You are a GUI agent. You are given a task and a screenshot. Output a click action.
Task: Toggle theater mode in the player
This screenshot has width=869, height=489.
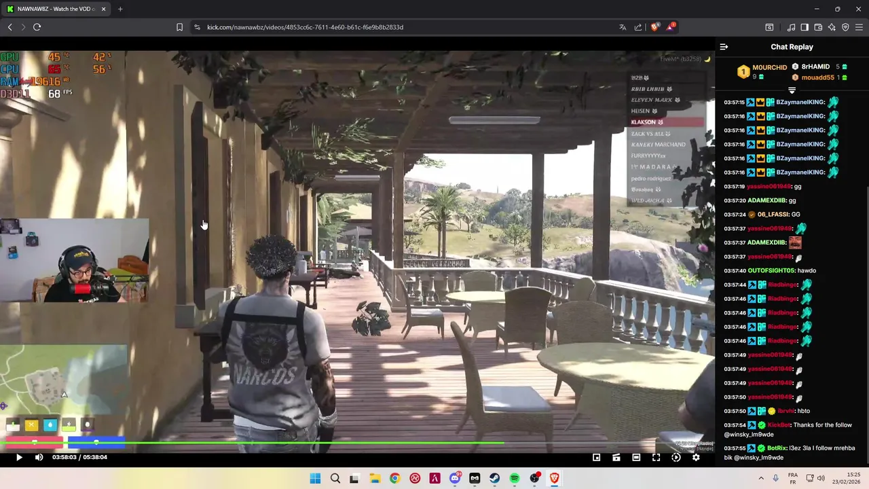636,457
